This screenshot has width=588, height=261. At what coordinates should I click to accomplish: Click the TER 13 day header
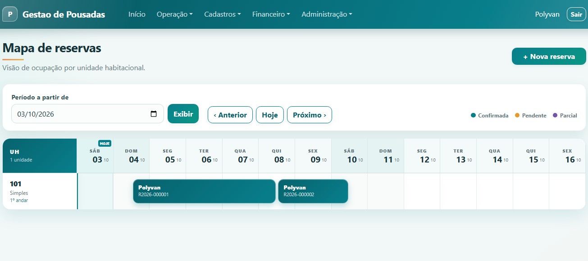pyautogui.click(x=458, y=156)
